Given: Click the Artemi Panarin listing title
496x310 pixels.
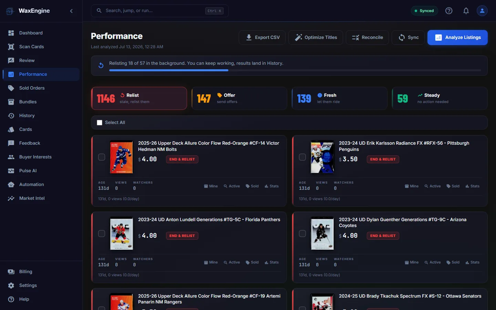Looking at the screenshot, I should [x=209, y=299].
